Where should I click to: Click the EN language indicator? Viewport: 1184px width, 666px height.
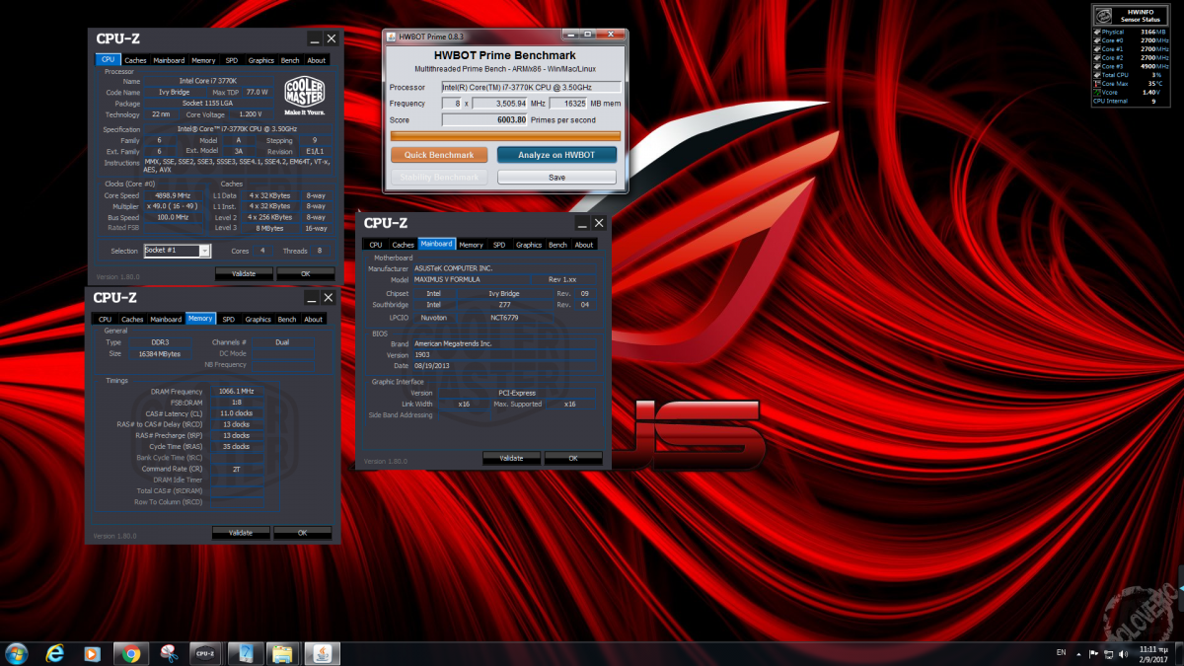tap(1061, 653)
